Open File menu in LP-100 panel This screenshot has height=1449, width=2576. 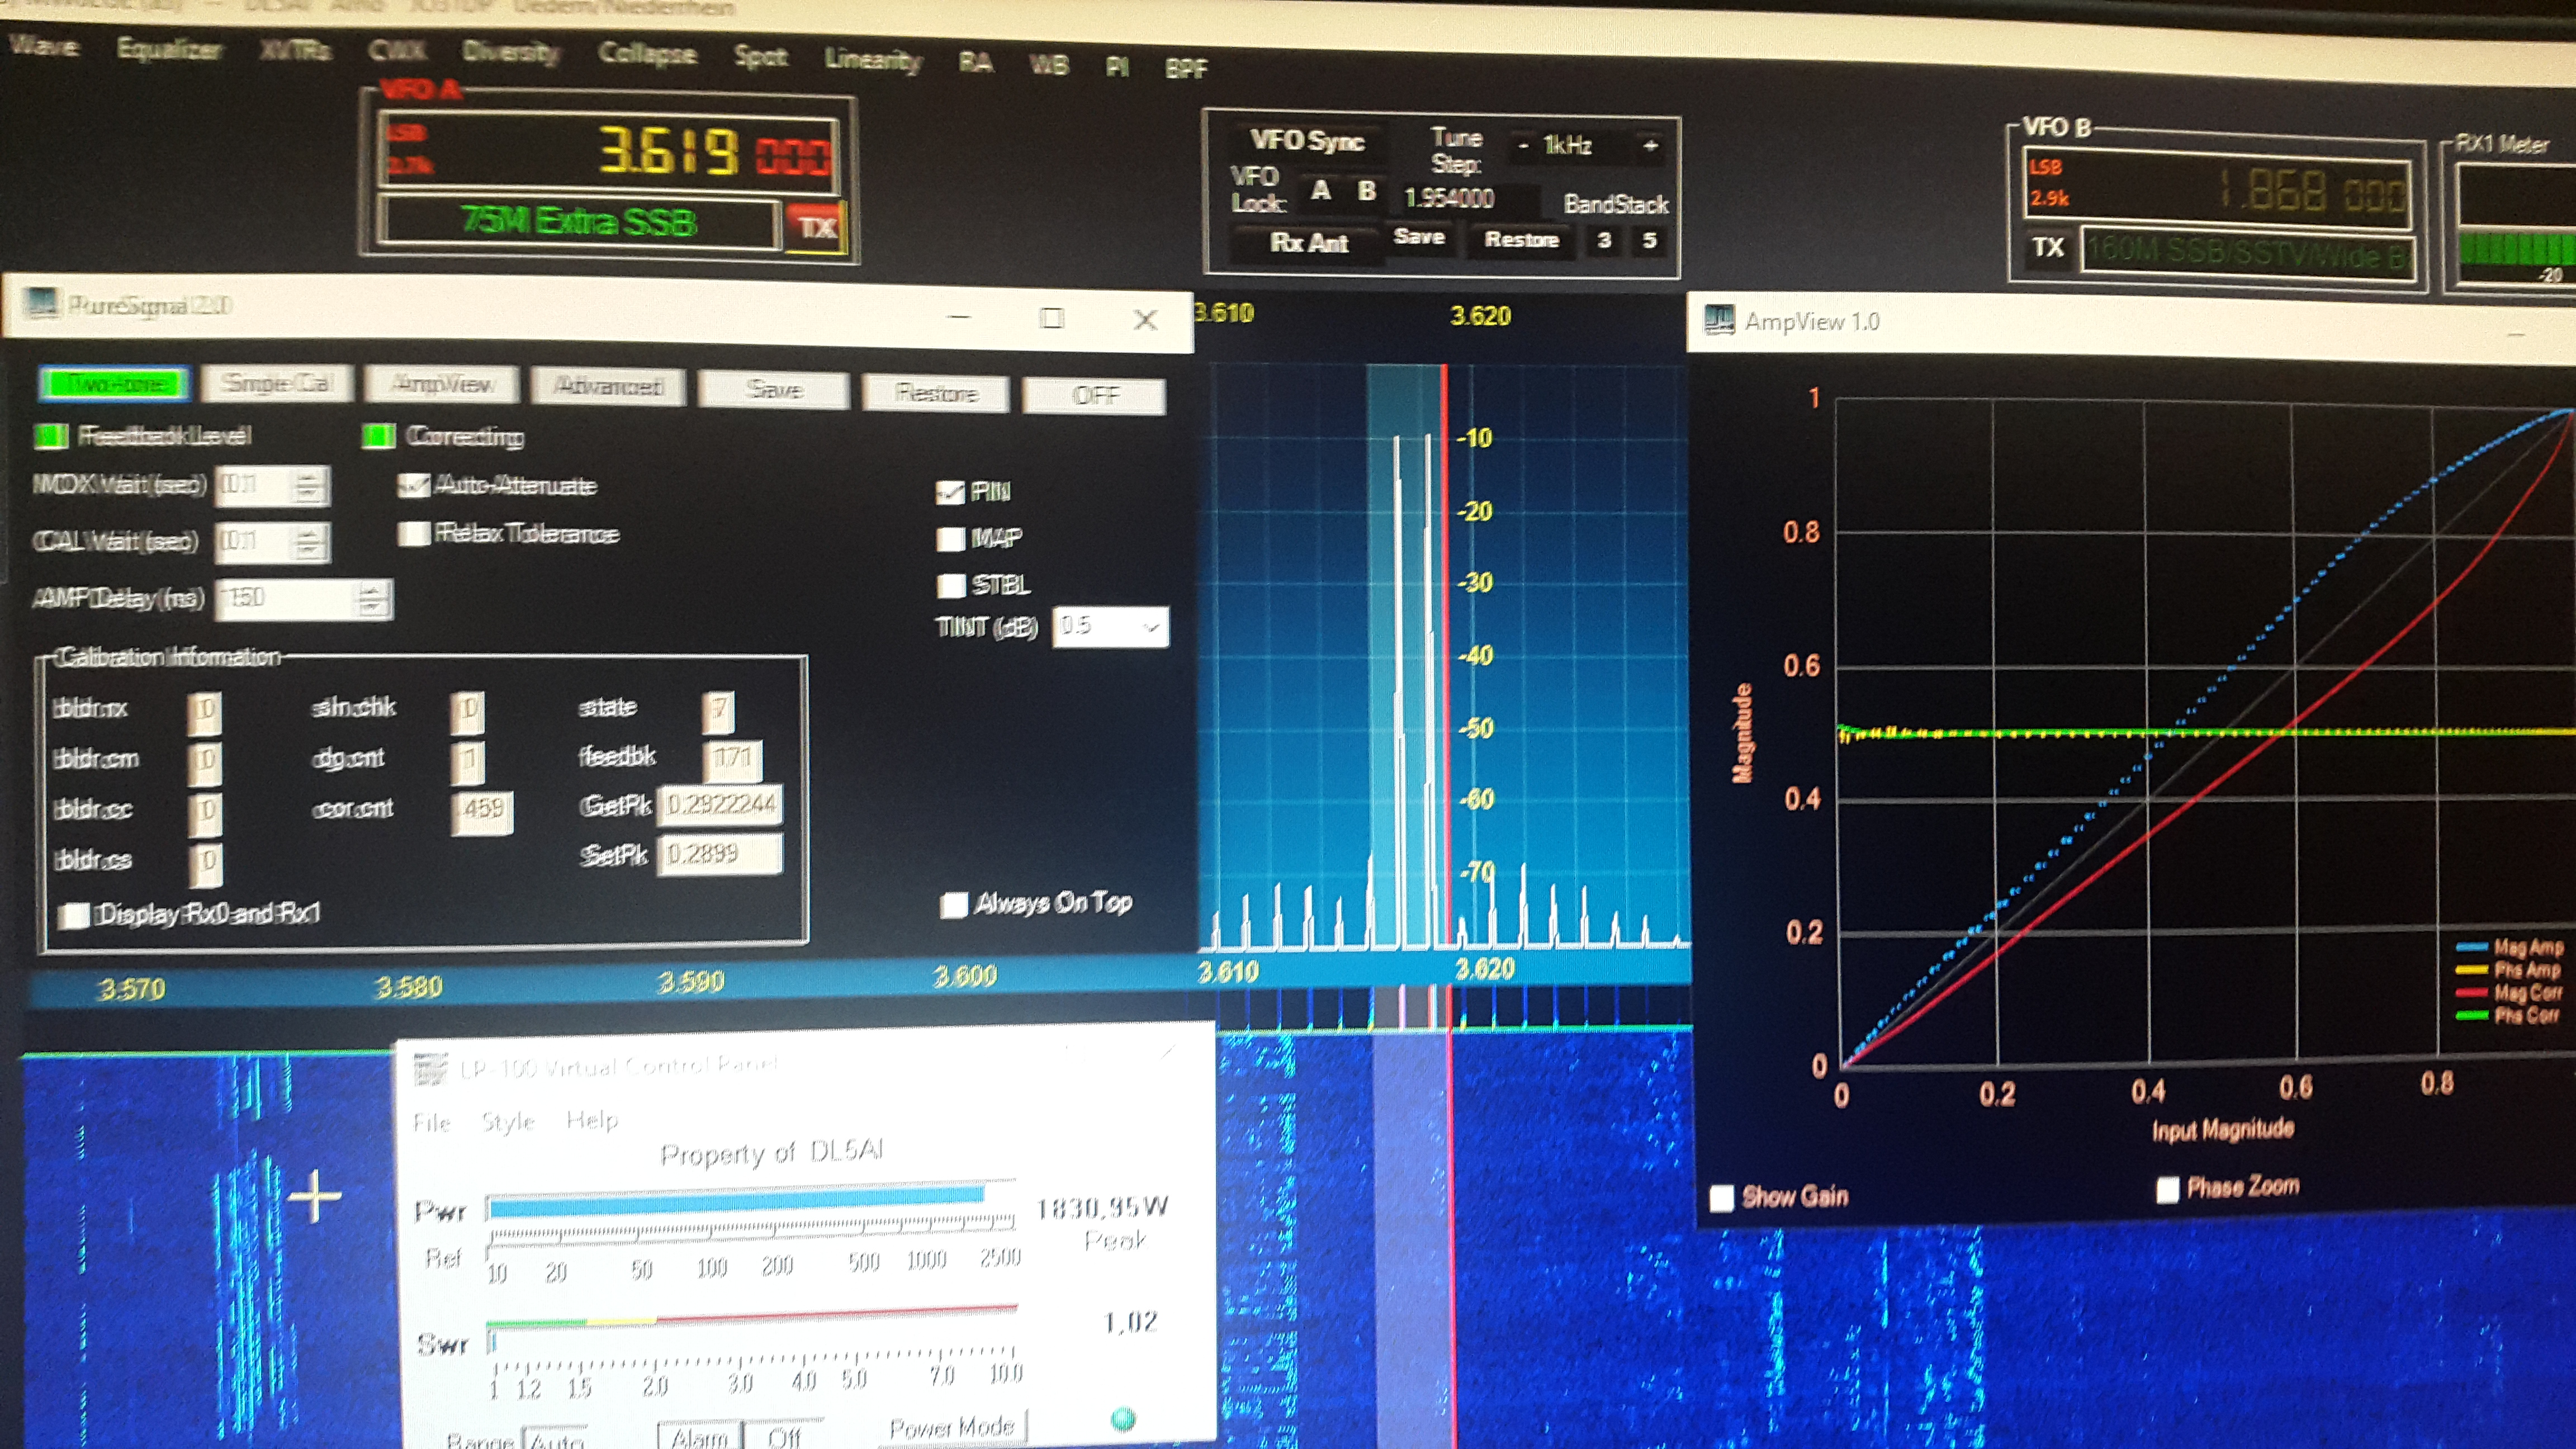coord(432,1123)
